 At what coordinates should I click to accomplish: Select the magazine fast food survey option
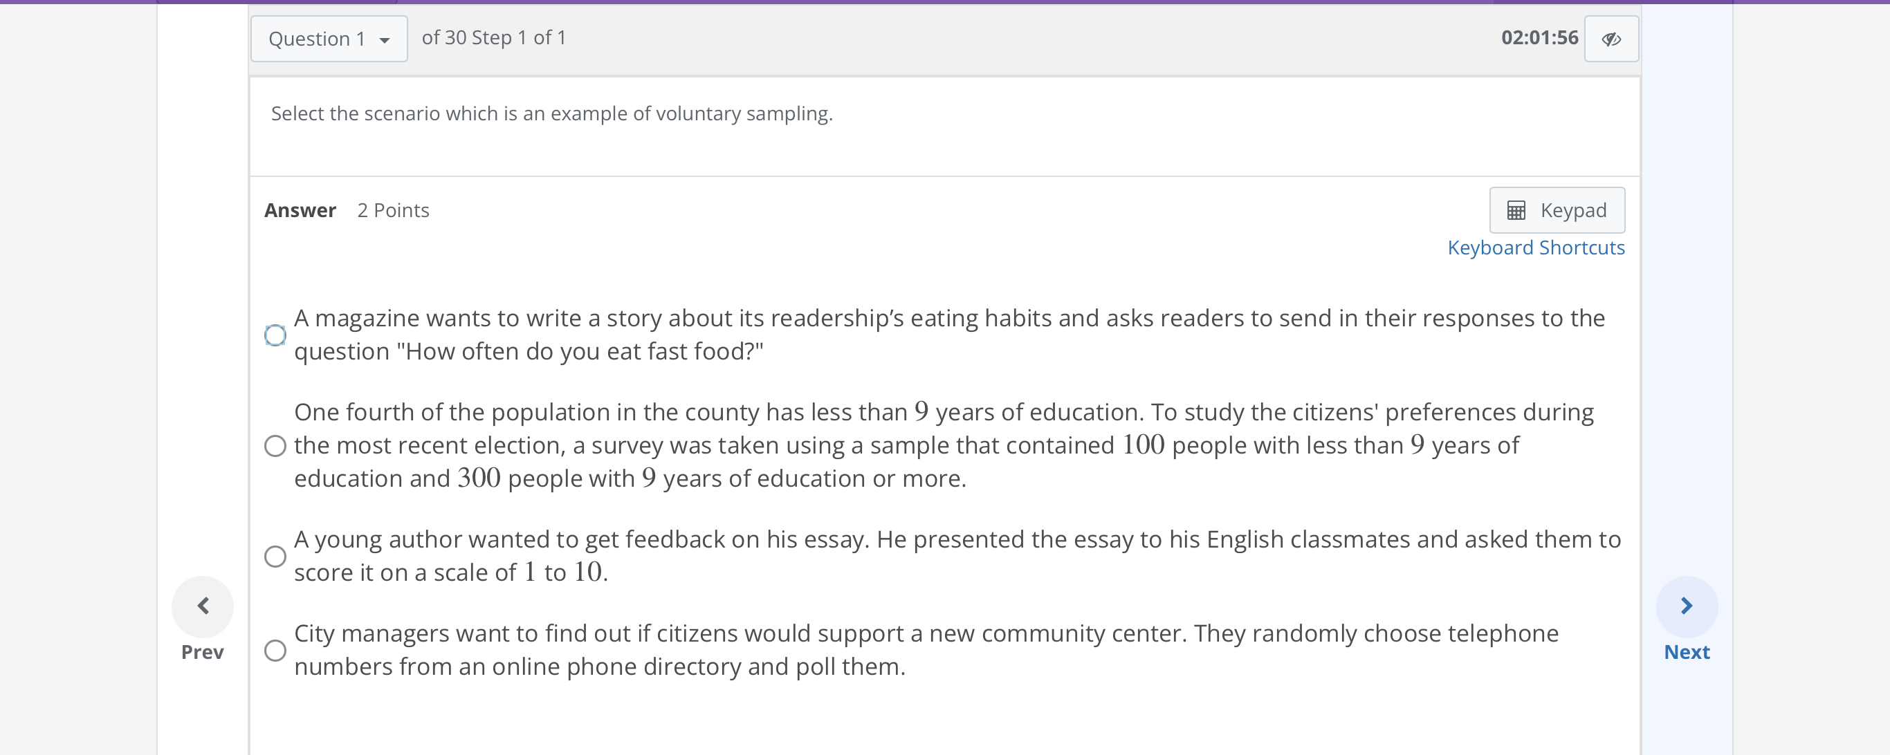pyautogui.click(x=275, y=335)
